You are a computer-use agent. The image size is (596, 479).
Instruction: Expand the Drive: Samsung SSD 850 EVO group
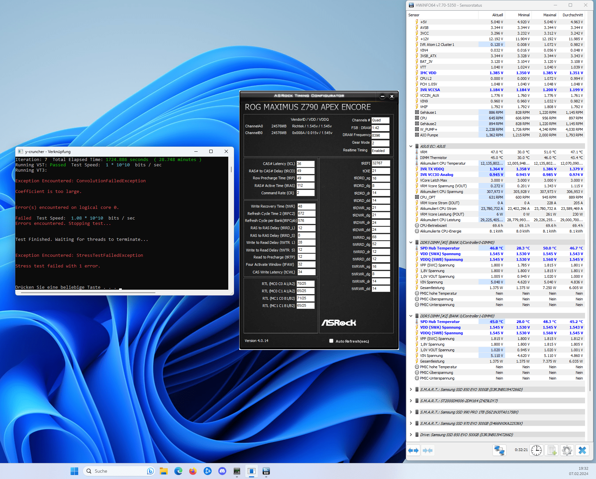[x=411, y=435]
